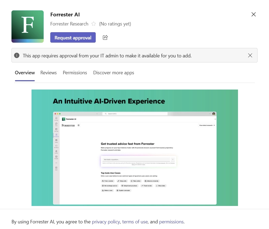This screenshot has width=269, height=229.
Task: Go to the Discover more apps tab
Action: click(x=114, y=73)
